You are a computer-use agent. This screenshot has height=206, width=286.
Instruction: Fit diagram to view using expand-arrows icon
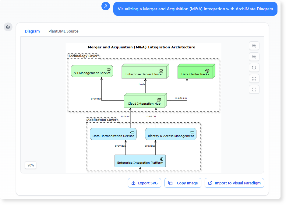[x=254, y=78]
